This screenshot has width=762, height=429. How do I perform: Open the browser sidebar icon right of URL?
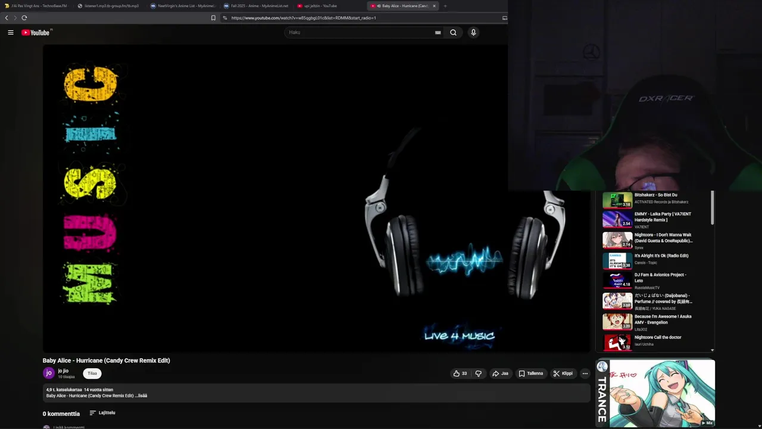click(505, 18)
